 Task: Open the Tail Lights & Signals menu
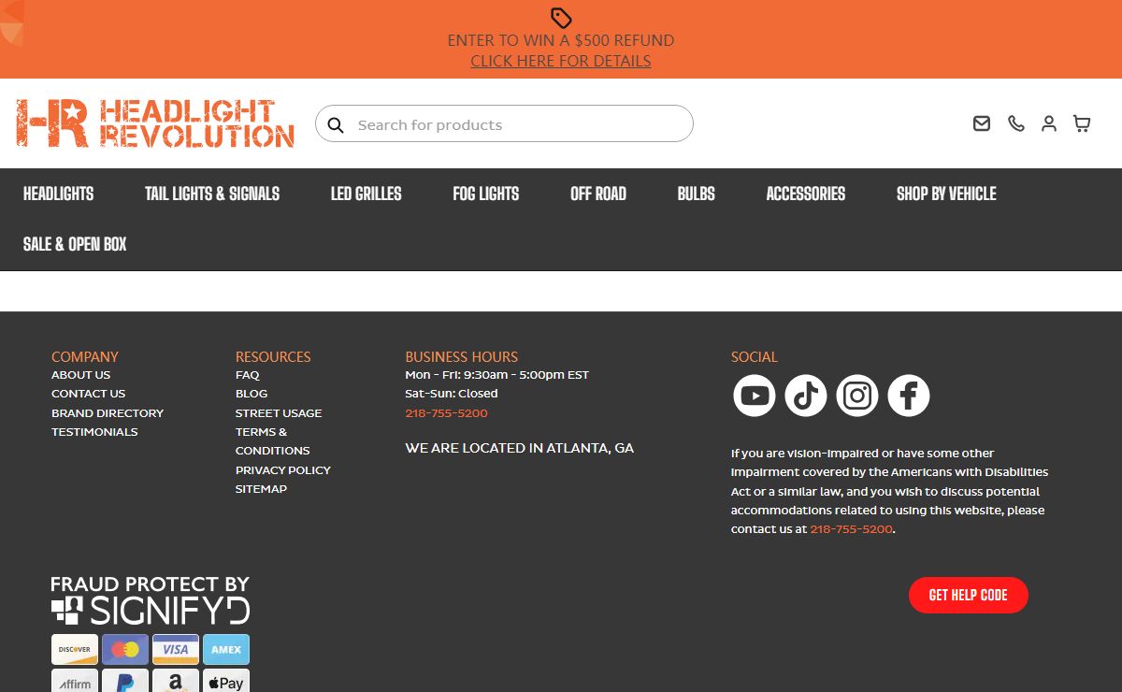pyautogui.click(x=212, y=194)
